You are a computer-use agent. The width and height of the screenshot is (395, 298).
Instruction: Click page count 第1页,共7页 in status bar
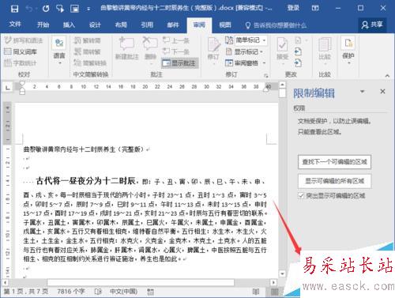coord(26,292)
